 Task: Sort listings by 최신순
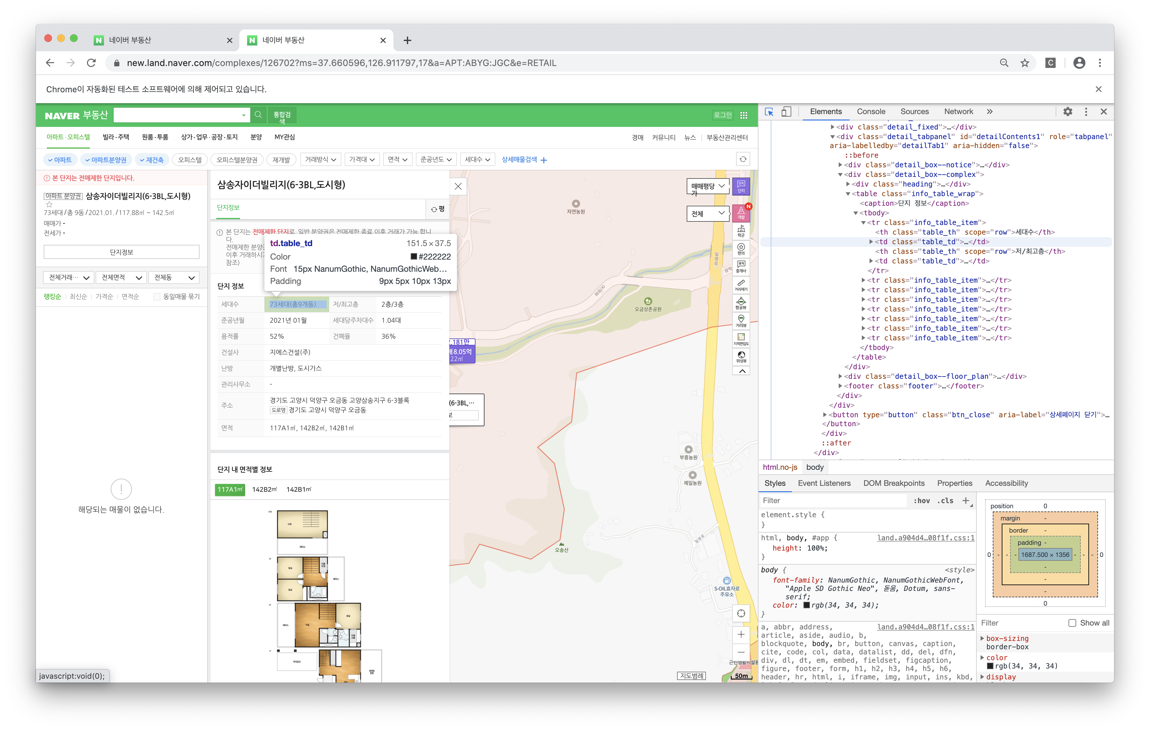coord(78,296)
